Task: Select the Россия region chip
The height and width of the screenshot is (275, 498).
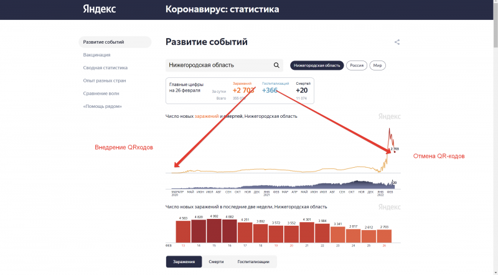Action: [x=357, y=65]
